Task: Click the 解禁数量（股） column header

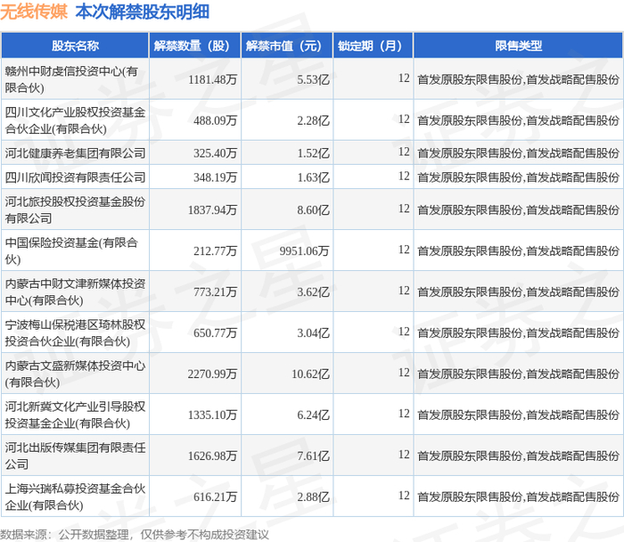Action: (x=195, y=45)
